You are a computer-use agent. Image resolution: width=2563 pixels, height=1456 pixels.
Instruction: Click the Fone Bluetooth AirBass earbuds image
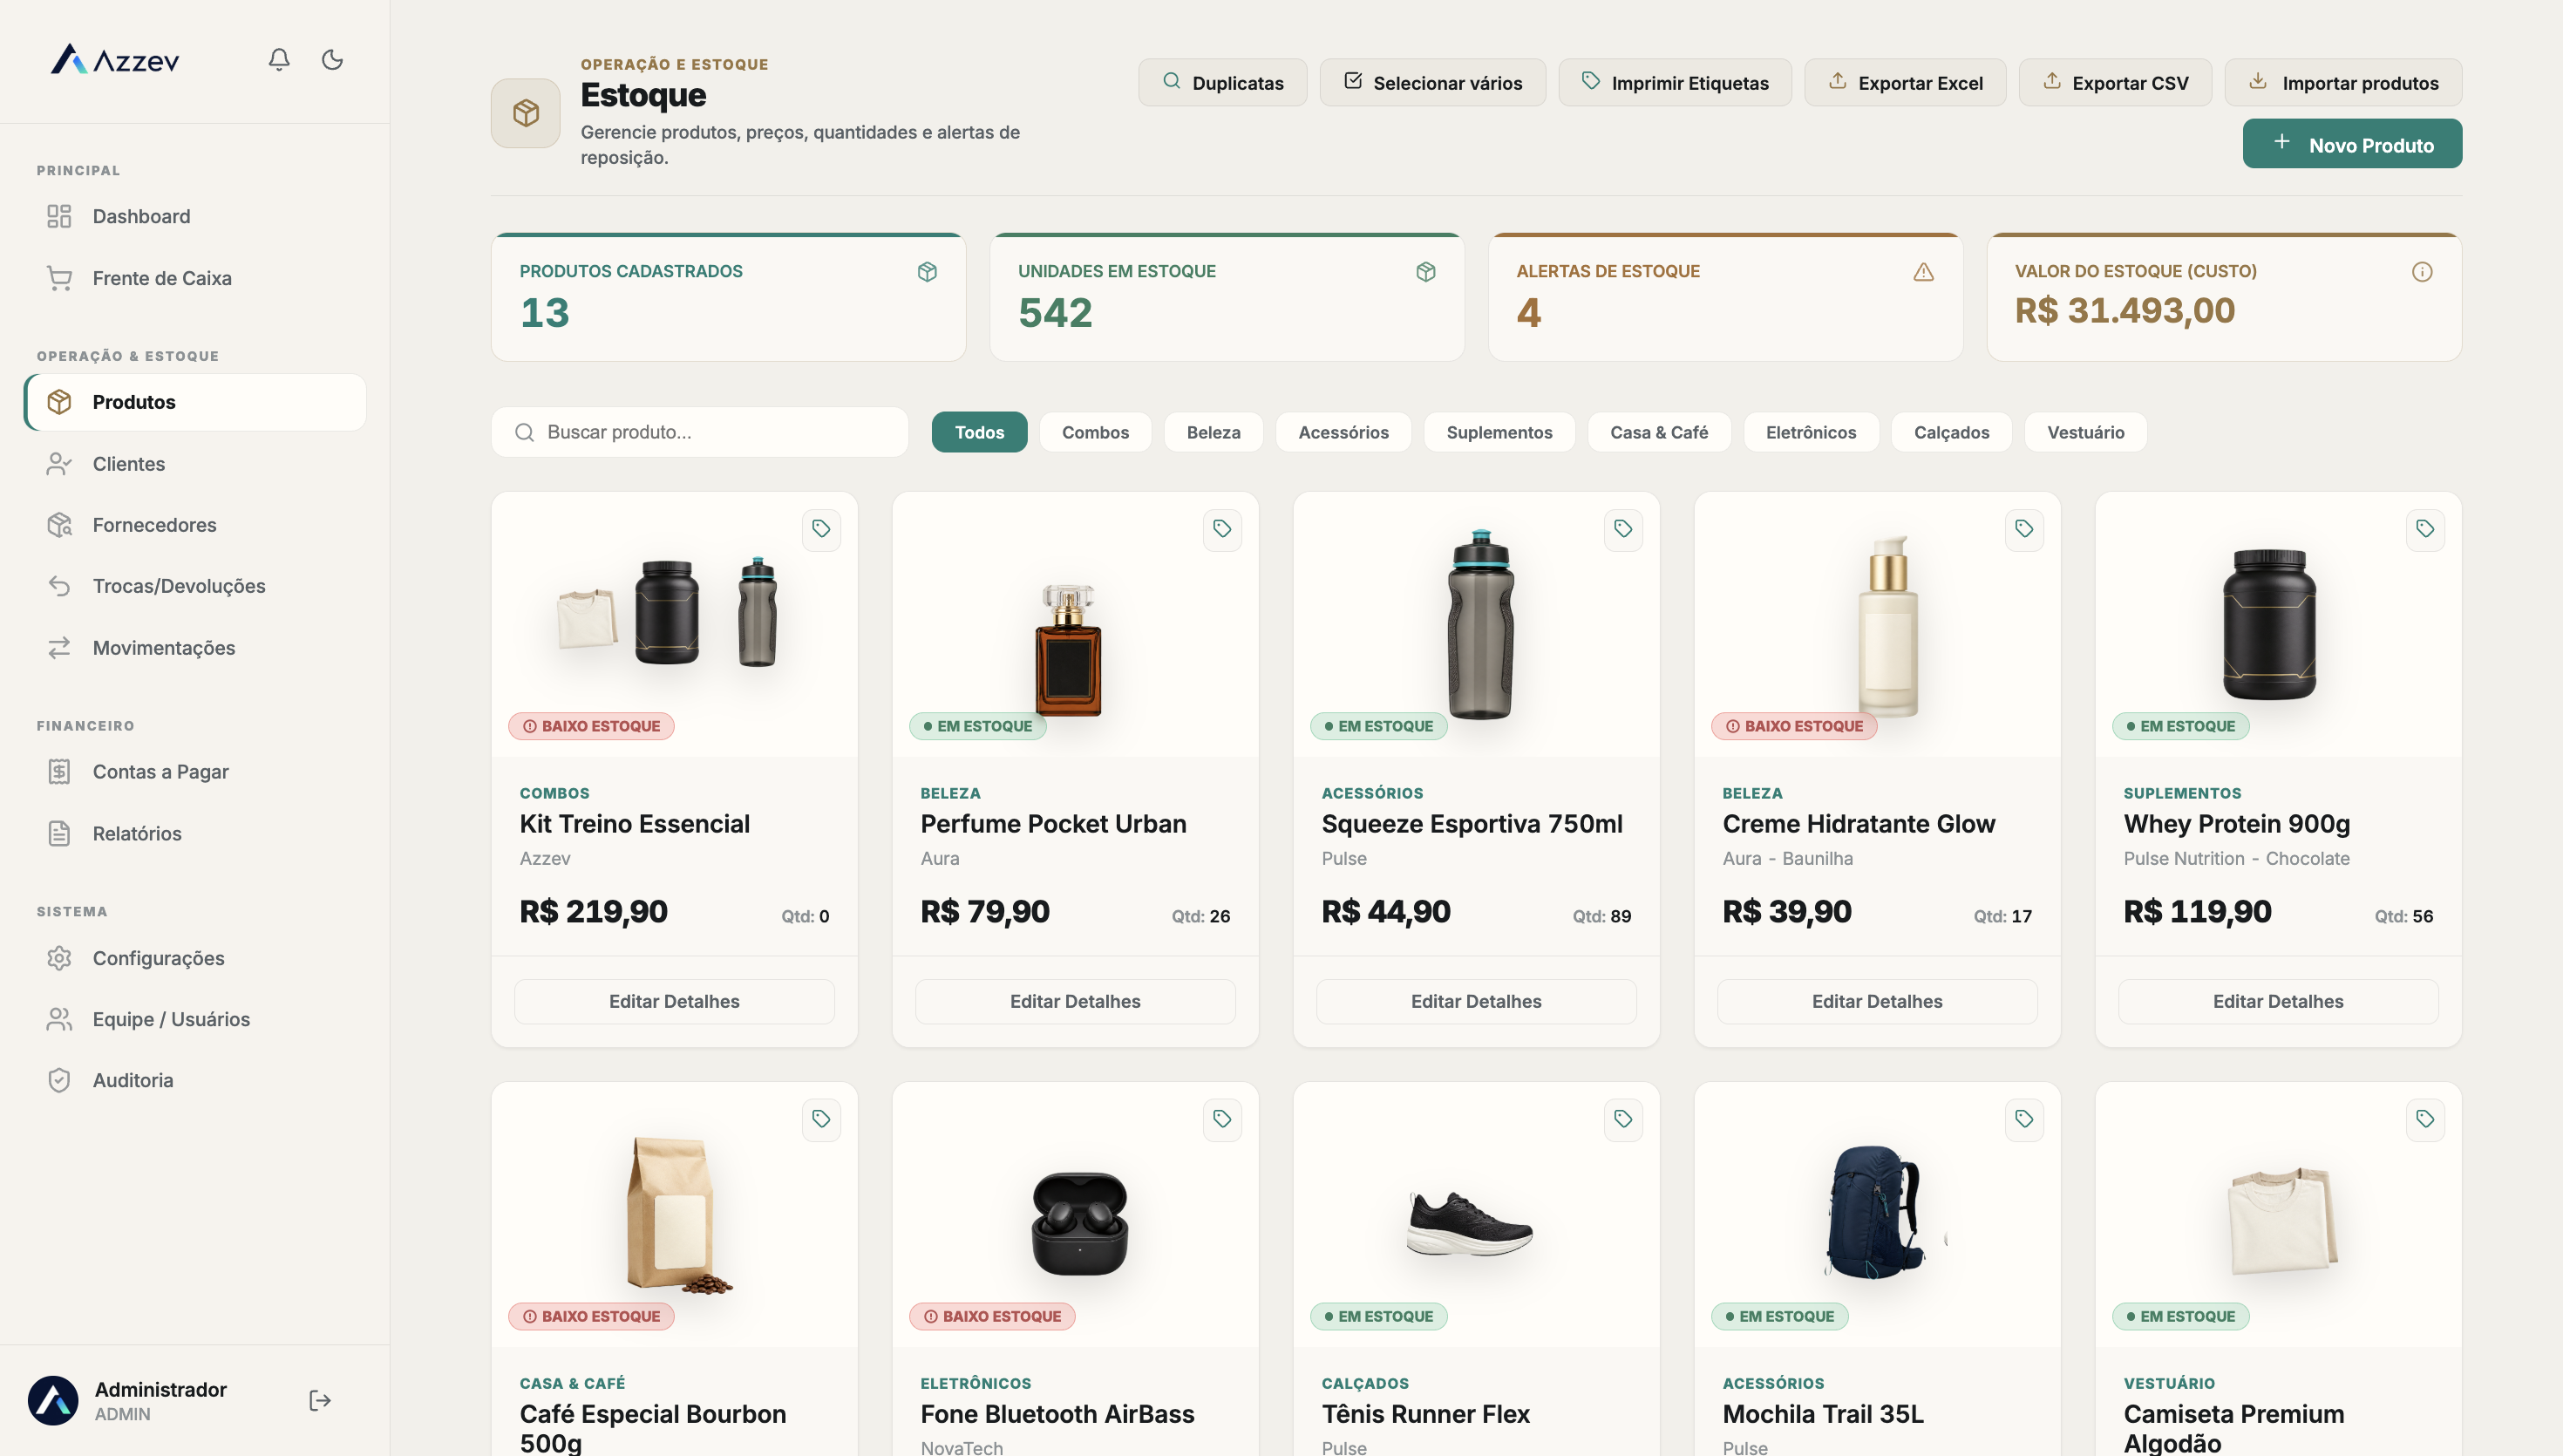[1079, 1225]
